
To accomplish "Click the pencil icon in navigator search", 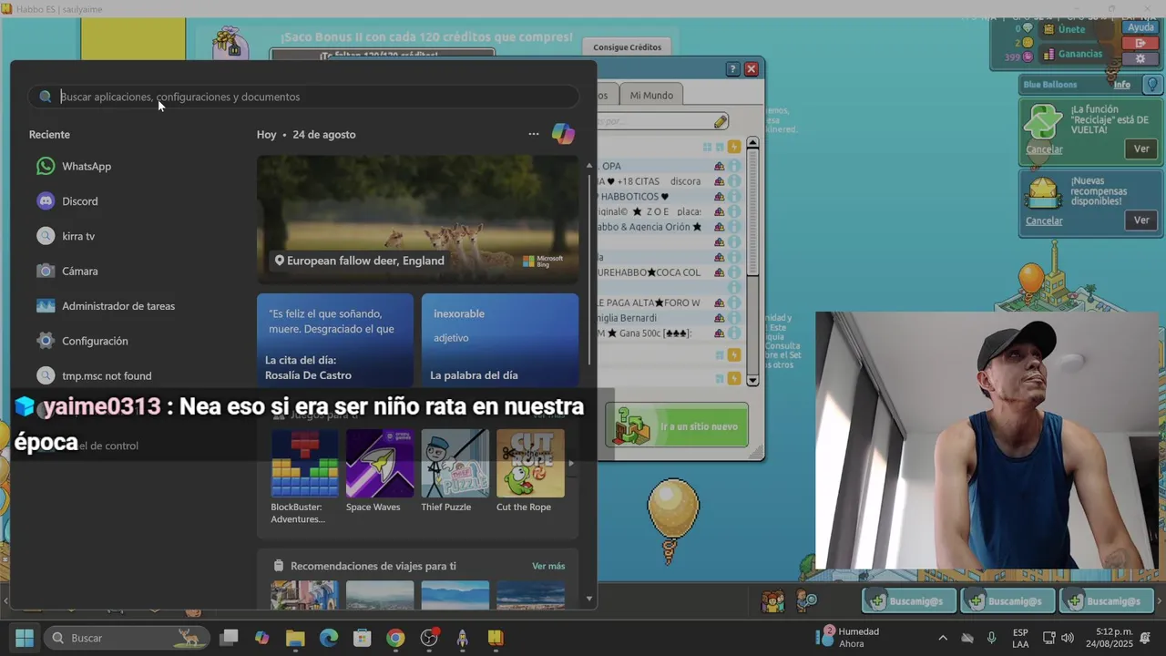I will pyautogui.click(x=721, y=121).
